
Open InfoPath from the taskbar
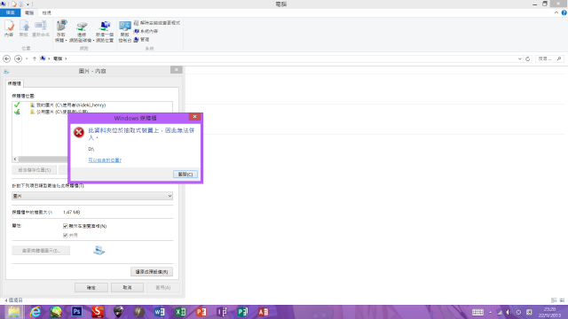click(x=222, y=312)
